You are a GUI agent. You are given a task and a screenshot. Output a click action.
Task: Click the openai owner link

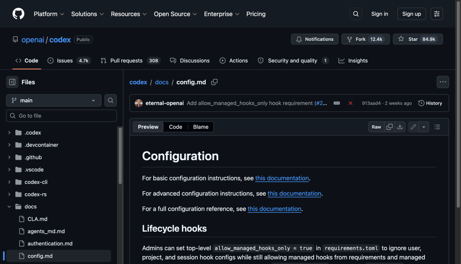pos(32,40)
